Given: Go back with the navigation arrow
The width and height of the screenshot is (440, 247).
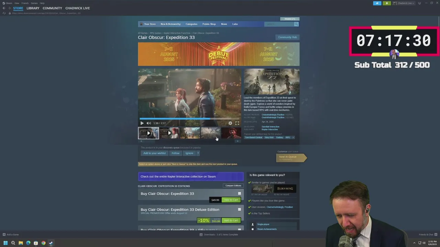Looking at the screenshot, I should click(x=4, y=8).
